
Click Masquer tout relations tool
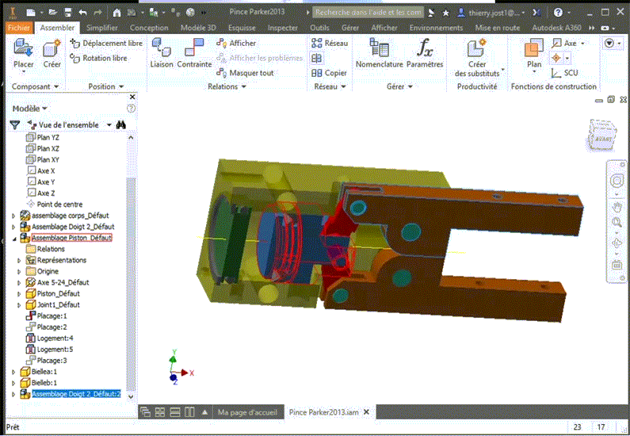coord(245,73)
